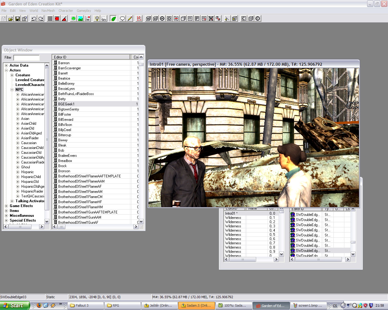Click the Undo arrow icon
Viewport: 388px width, 310px height.
point(34,18)
